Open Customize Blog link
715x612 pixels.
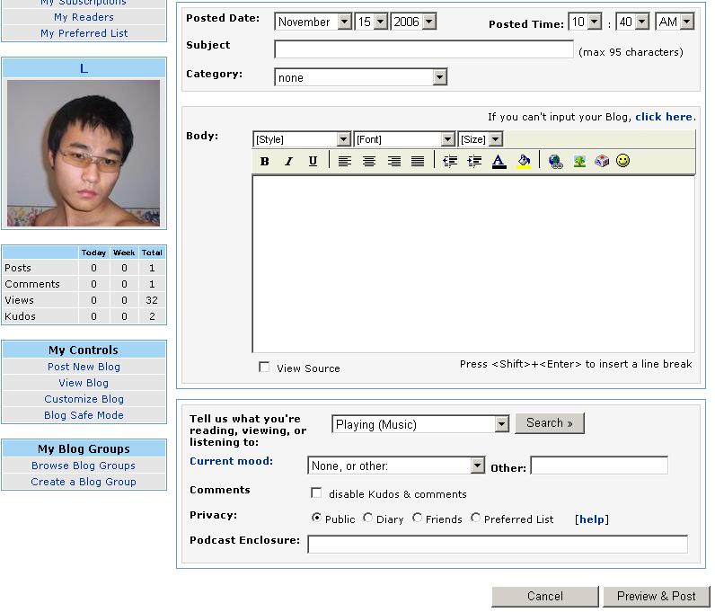point(84,399)
